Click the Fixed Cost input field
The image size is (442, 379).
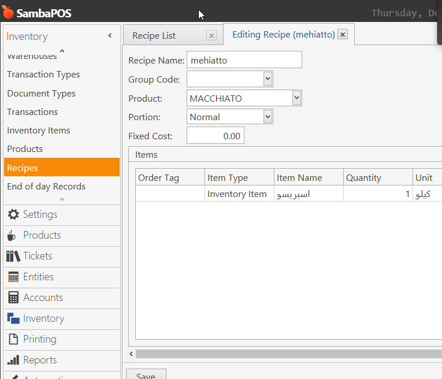(216, 136)
